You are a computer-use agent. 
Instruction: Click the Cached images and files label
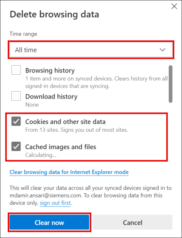pos(61,147)
